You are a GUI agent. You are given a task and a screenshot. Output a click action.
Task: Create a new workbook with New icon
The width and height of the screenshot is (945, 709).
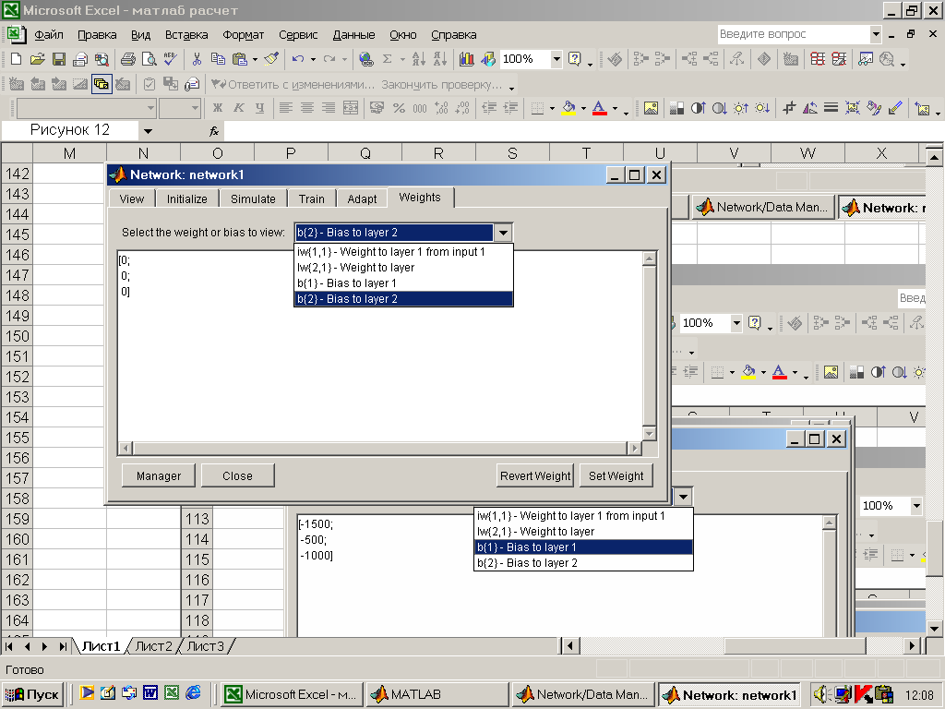click(17, 59)
